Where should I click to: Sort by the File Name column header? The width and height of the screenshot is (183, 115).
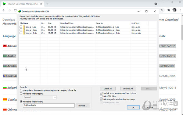click(30, 23)
